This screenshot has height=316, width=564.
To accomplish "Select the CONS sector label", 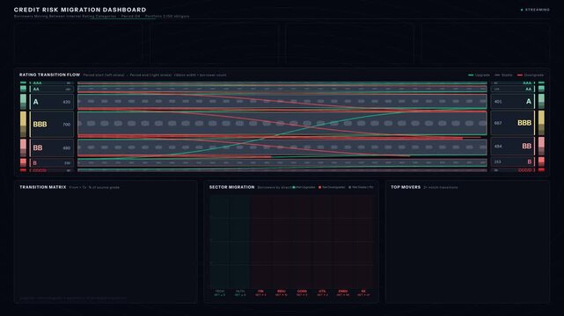I will click(x=302, y=291).
